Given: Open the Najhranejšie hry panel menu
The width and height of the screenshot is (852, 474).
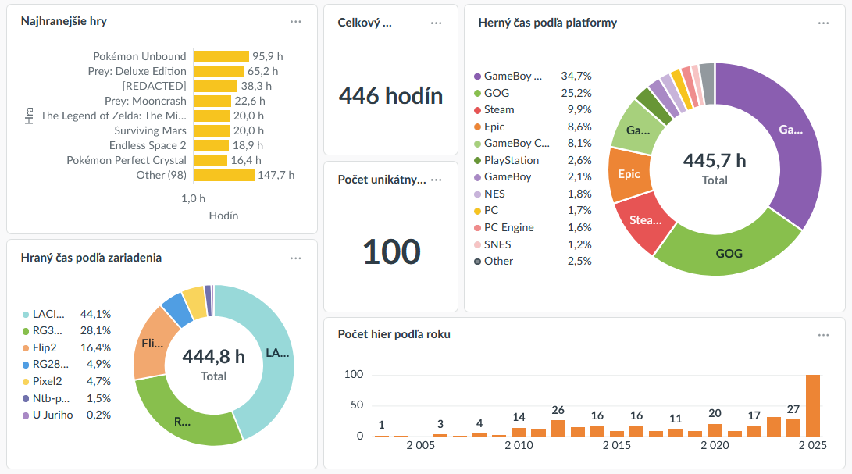Looking at the screenshot, I should pos(295,21).
